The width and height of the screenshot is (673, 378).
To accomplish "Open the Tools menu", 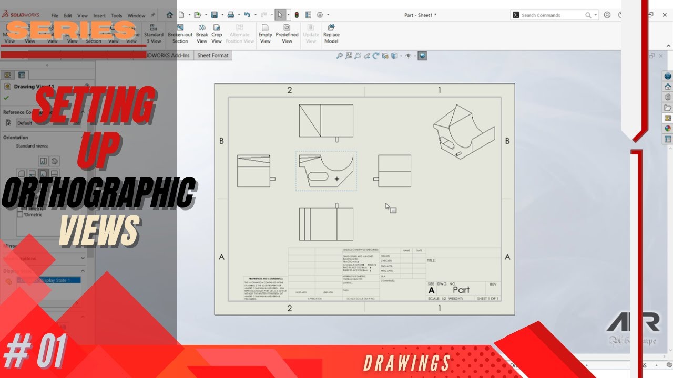I will (117, 16).
